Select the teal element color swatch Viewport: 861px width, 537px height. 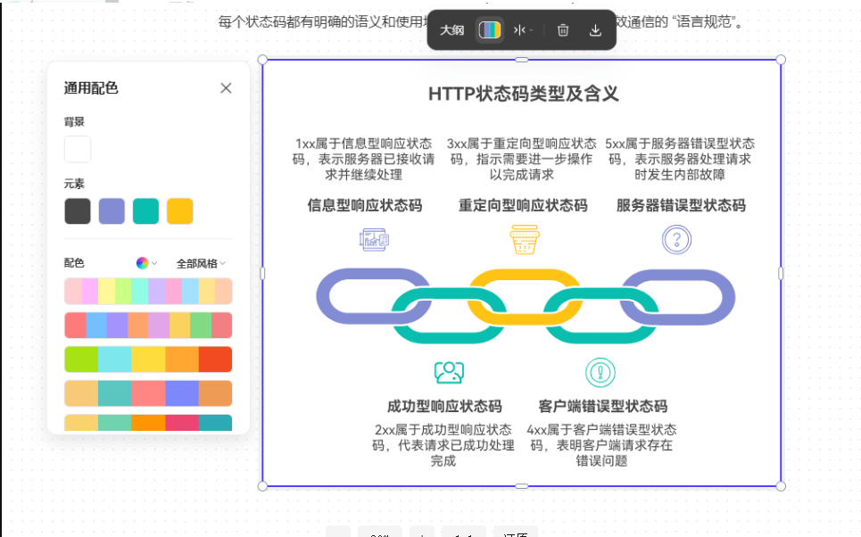pos(145,211)
